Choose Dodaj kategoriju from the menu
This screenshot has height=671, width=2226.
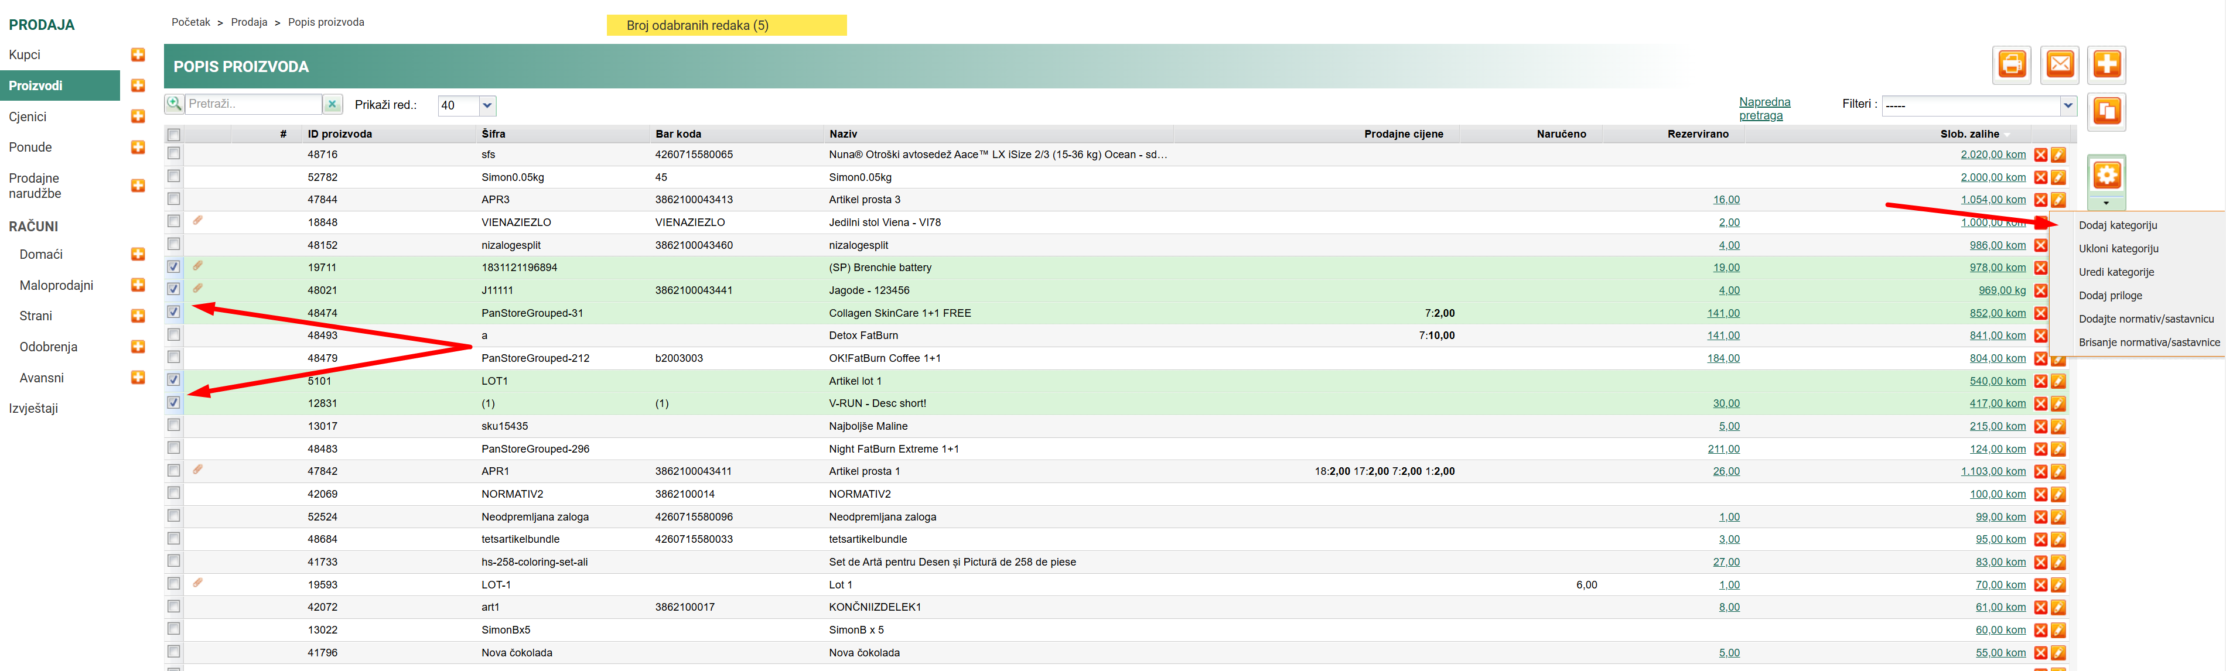pyautogui.click(x=2117, y=225)
